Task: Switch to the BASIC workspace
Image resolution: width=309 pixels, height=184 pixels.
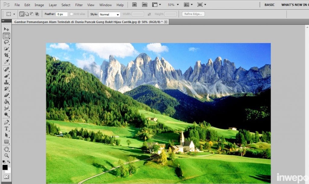Action: click(269, 5)
